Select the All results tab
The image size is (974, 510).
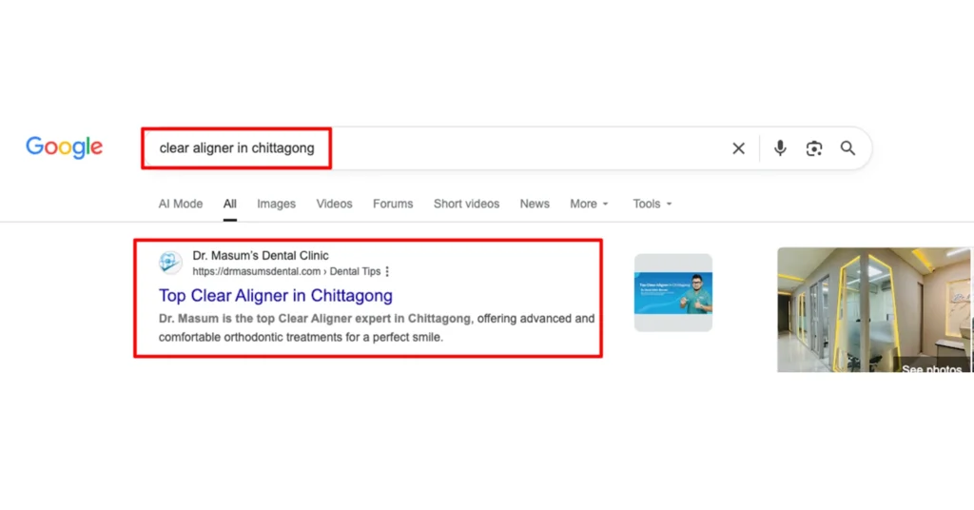230,204
